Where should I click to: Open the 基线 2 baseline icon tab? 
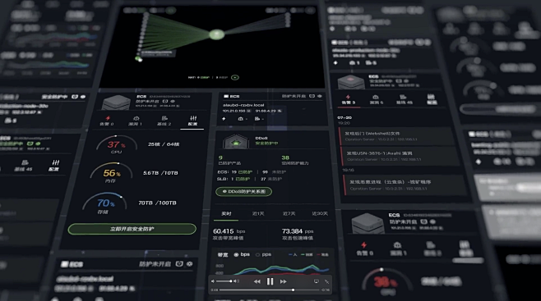tap(164, 121)
